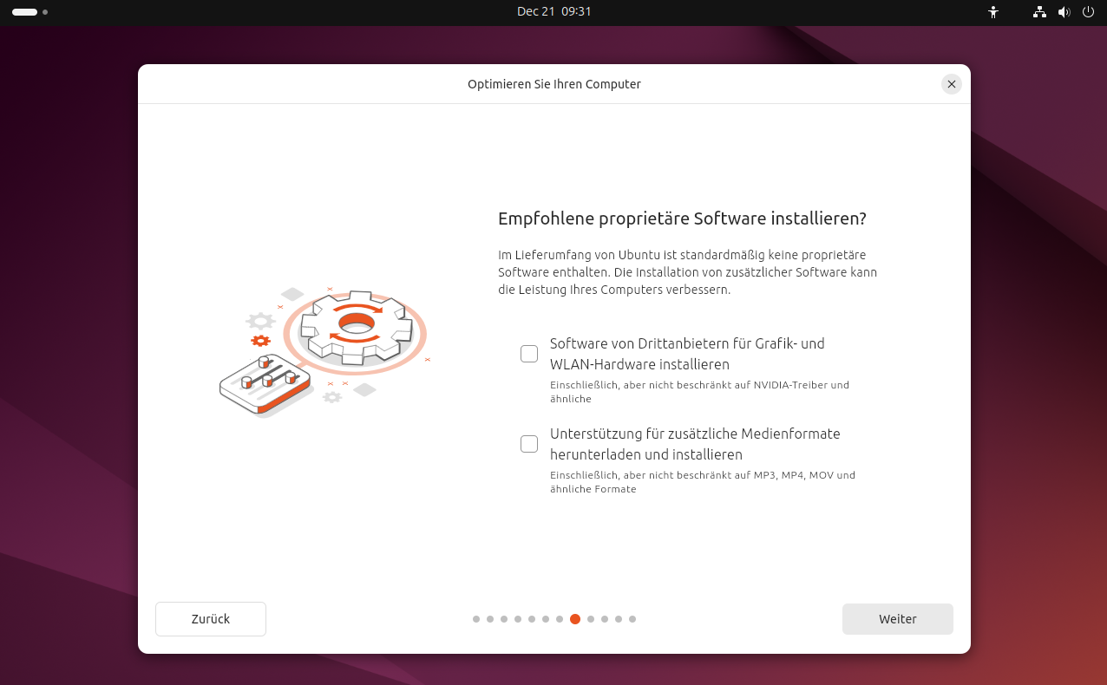Check the additional media formats support option
This screenshot has height=685, width=1107.
tap(528, 443)
